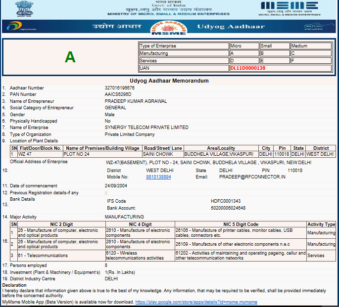
Task: Click the 6120 Wireless telecommunications activities cell
Action: point(140,256)
